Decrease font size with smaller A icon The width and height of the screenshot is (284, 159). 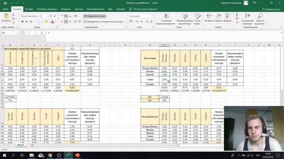pos(55,16)
